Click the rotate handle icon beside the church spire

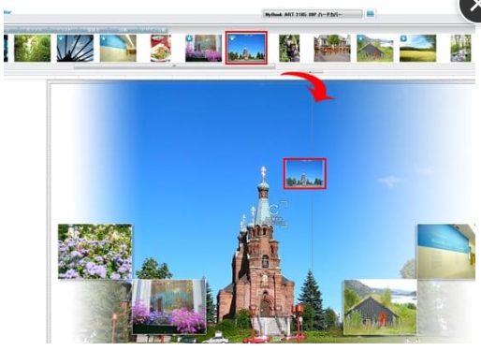pyautogui.click(x=273, y=210)
